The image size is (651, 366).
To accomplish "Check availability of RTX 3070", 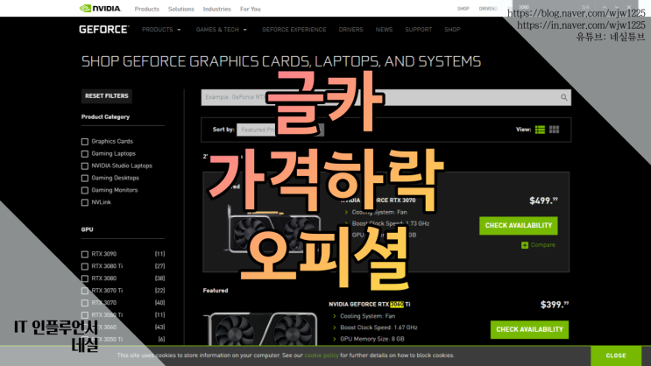I will (x=518, y=225).
